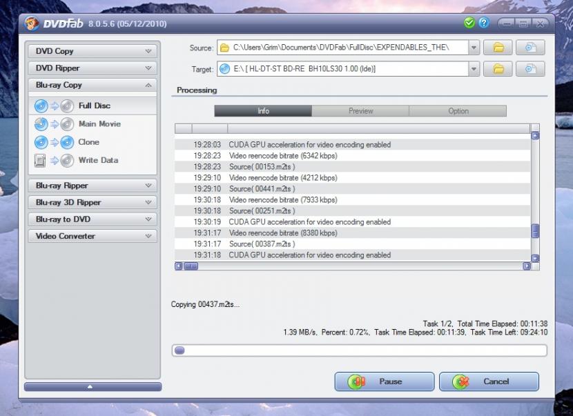
Task: Select log row 'Source( 00251.m2ts )'
Action: [x=353, y=210]
